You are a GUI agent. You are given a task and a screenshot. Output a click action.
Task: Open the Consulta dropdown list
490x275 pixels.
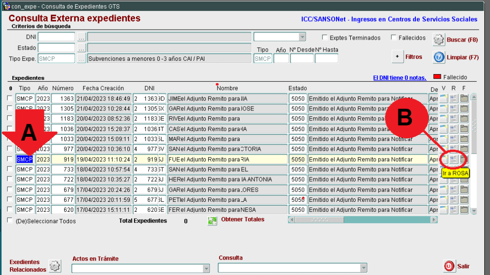(363, 268)
